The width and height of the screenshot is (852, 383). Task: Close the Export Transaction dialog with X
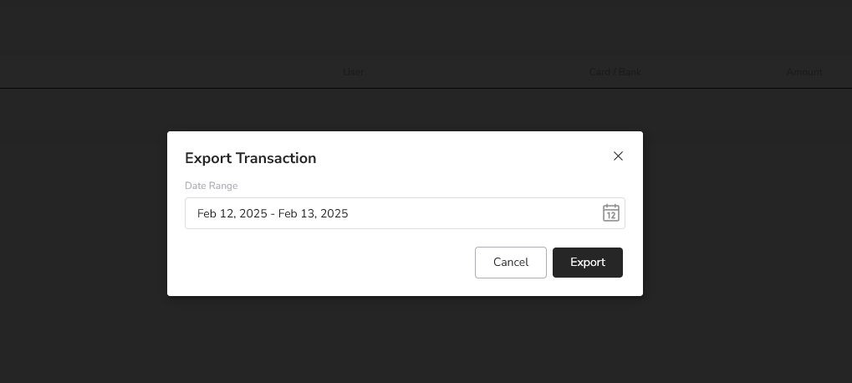click(618, 156)
